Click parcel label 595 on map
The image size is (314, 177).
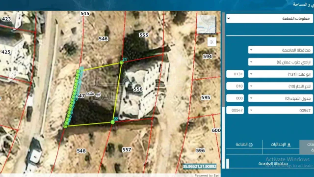206,97
